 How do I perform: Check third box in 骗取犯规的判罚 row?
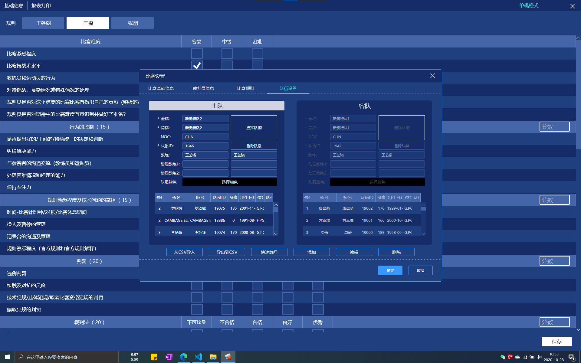point(257,309)
